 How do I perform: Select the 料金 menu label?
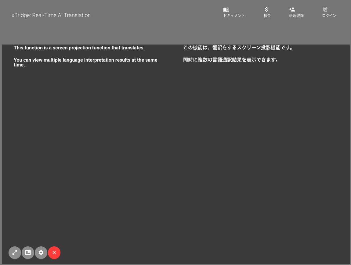pyautogui.click(x=267, y=16)
